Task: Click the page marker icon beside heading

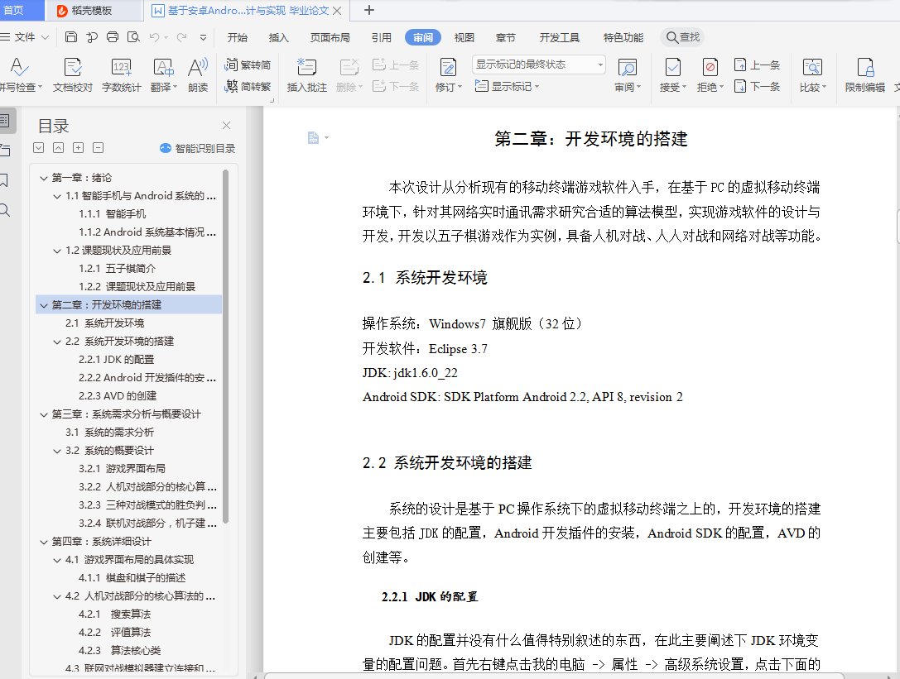Action: (314, 137)
